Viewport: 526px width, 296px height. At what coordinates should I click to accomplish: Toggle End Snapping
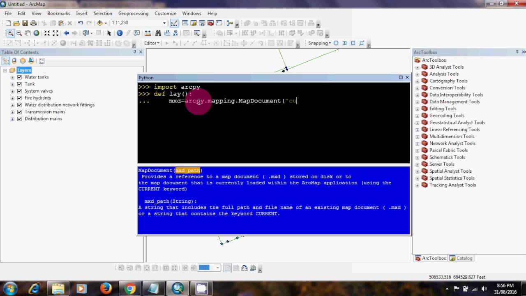[344, 43]
